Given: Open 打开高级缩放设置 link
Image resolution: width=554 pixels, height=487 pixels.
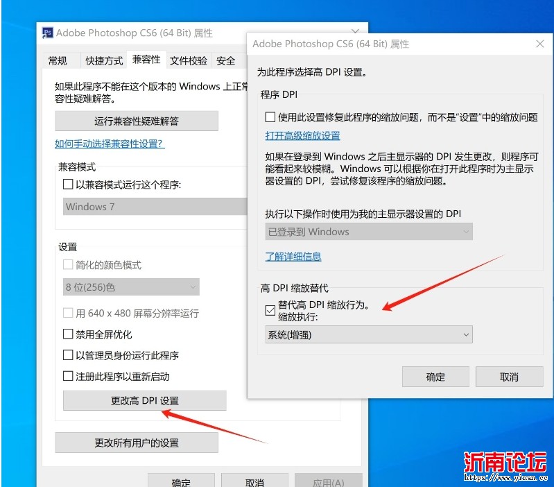Looking at the screenshot, I should (302, 135).
